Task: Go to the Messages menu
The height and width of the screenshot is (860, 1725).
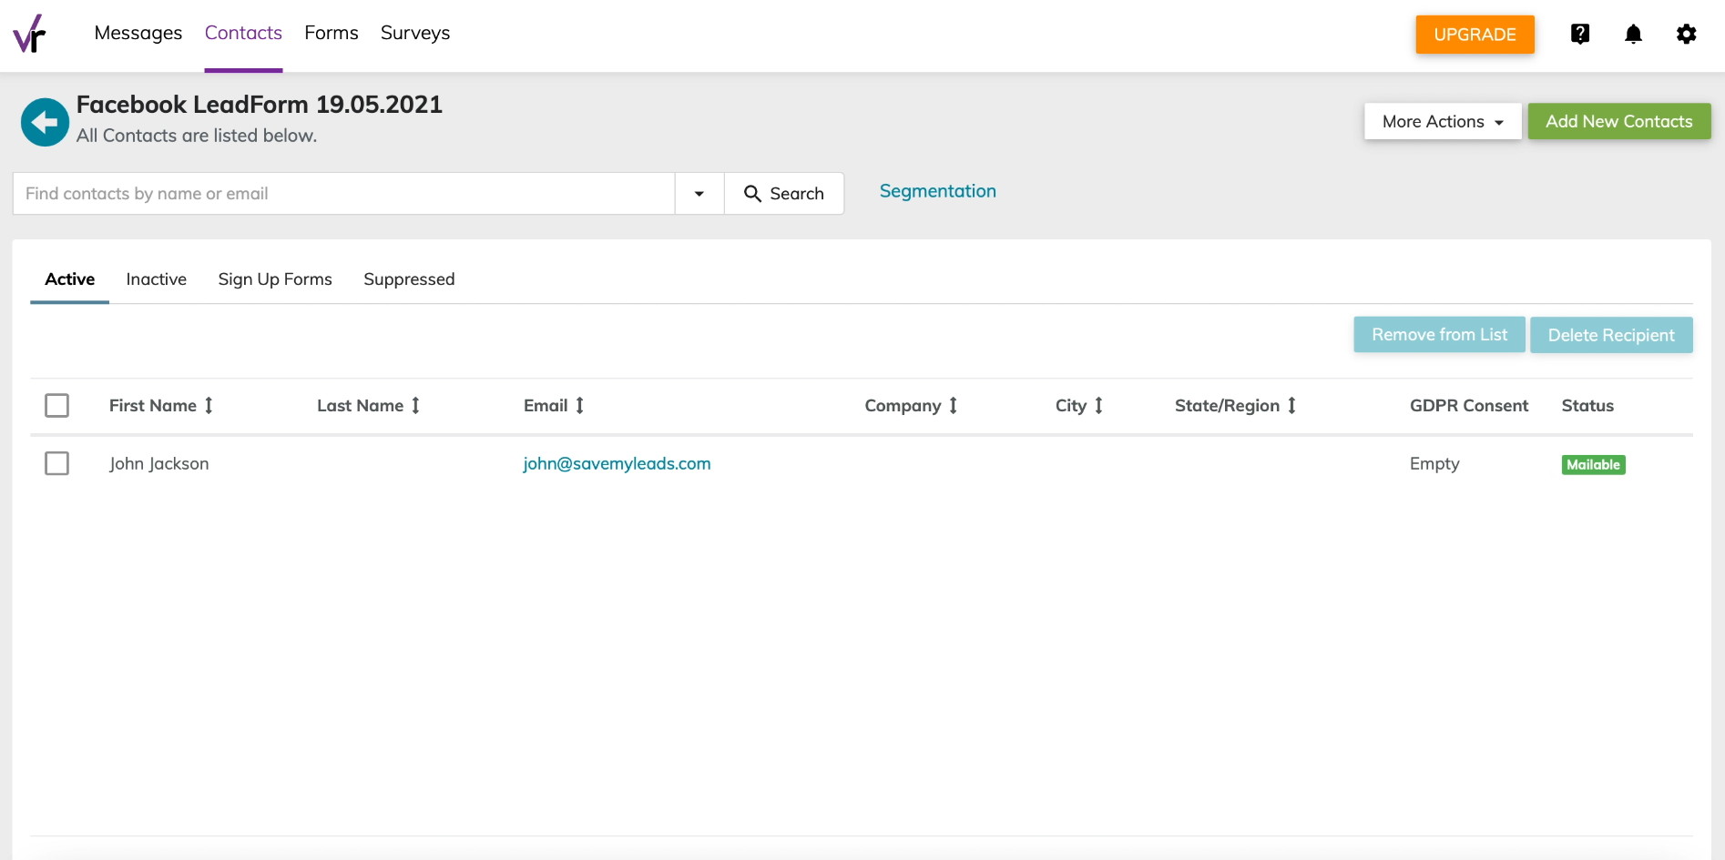Action: click(x=138, y=34)
